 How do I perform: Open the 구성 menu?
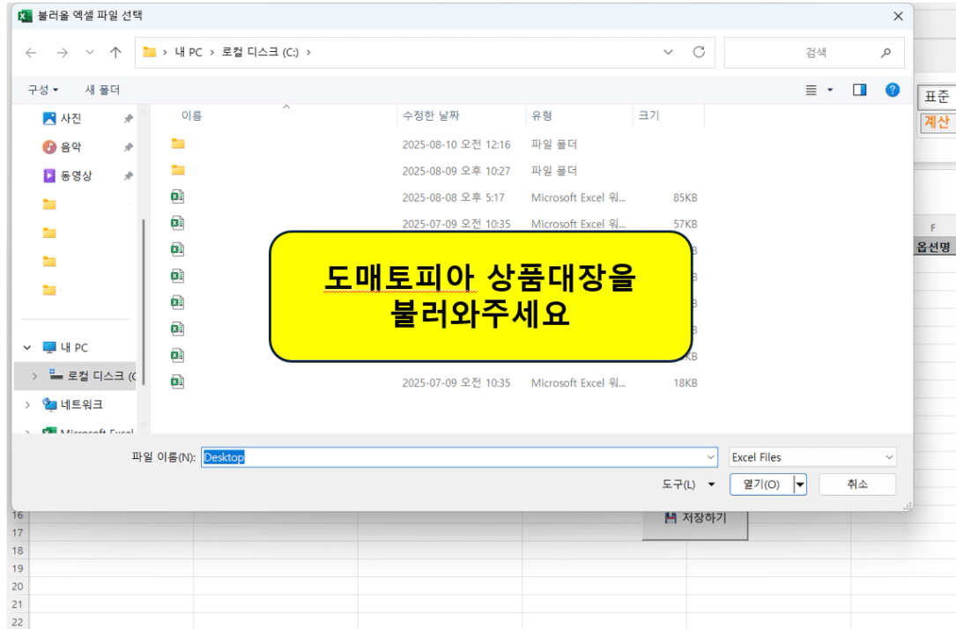[42, 90]
